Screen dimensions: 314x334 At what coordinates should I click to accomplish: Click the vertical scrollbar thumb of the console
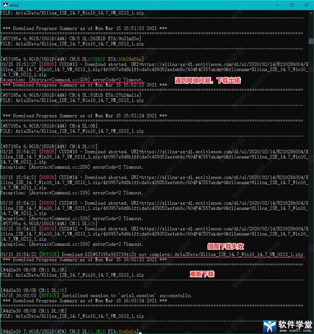click(x=311, y=41)
